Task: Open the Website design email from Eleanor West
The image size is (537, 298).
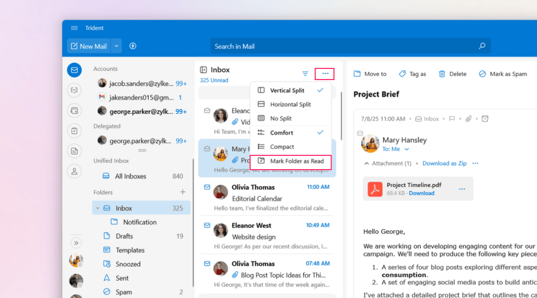Action: click(267, 236)
